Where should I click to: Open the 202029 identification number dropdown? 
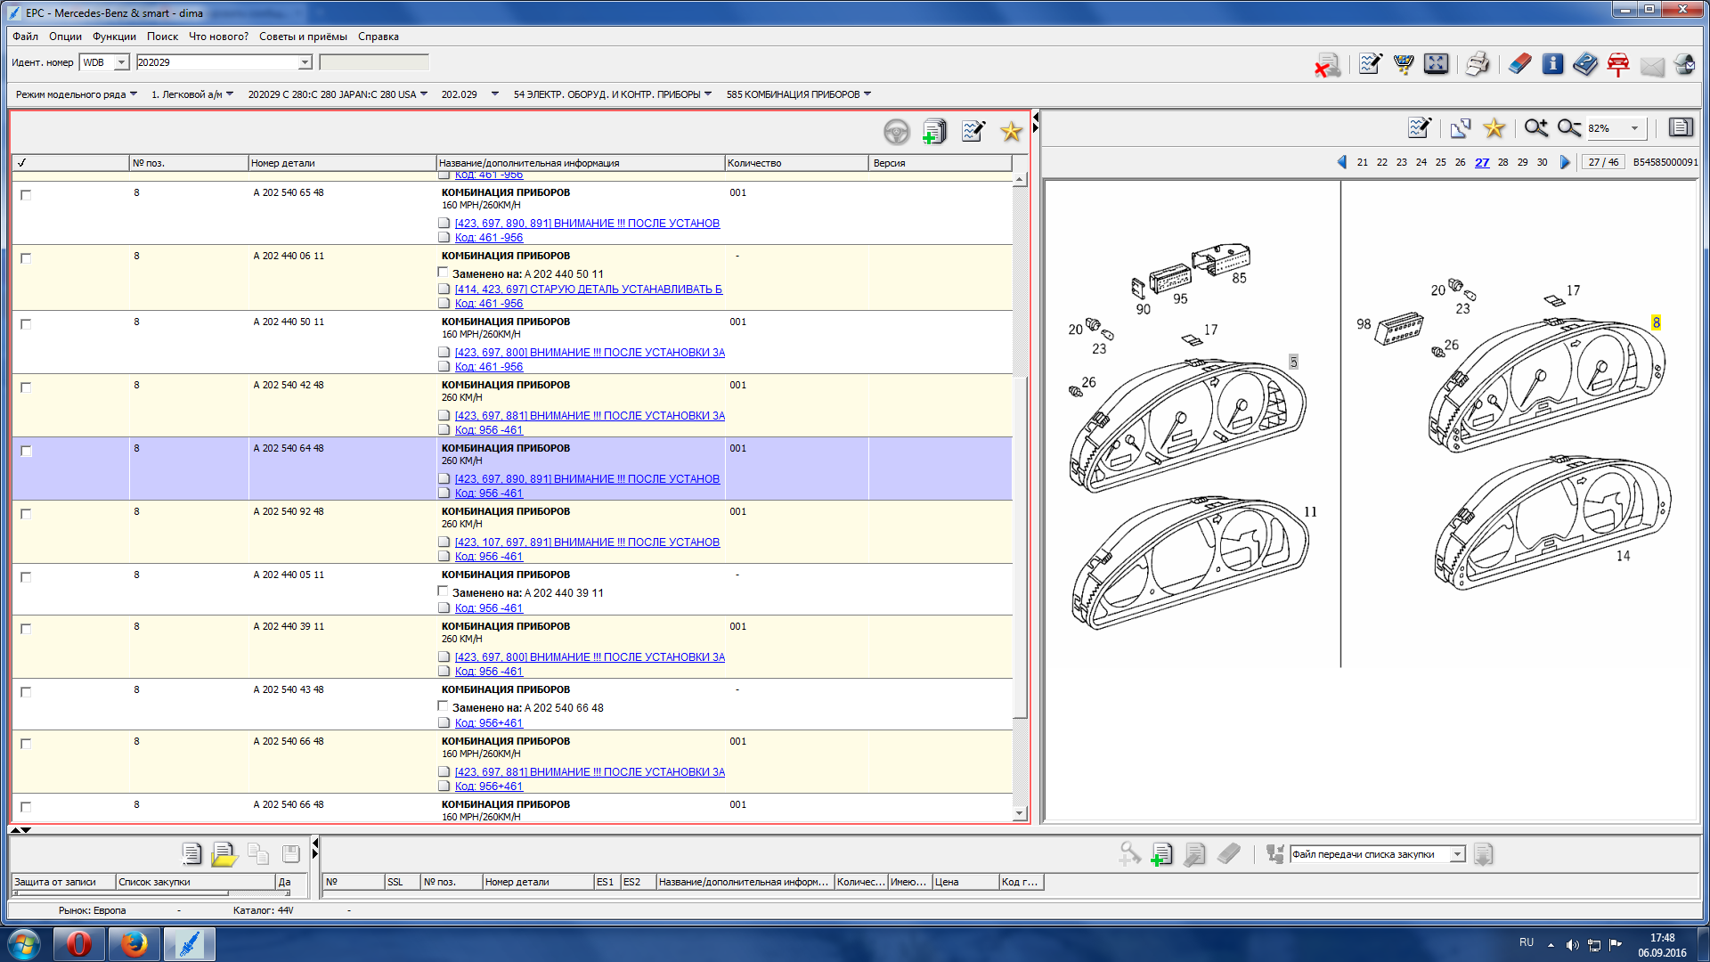click(x=305, y=62)
